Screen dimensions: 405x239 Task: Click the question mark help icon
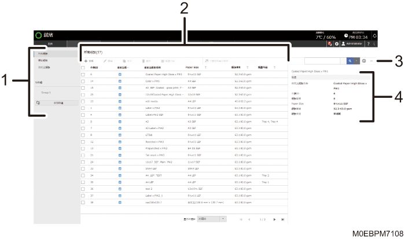[369, 44]
